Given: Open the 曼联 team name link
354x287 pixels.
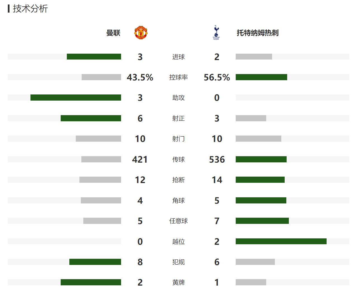Looking at the screenshot, I should tap(113, 33).
